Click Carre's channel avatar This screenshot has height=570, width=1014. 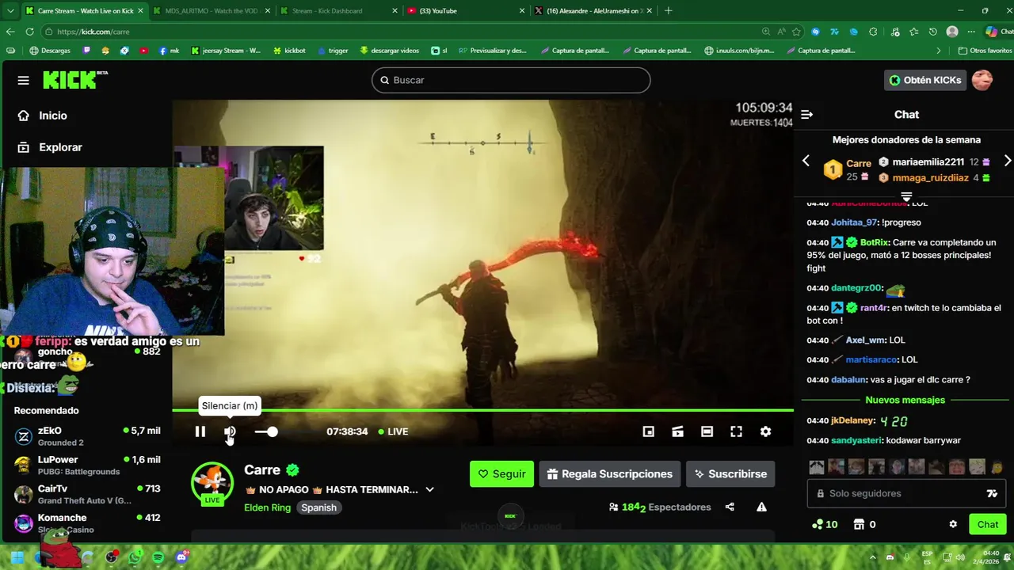tap(212, 483)
